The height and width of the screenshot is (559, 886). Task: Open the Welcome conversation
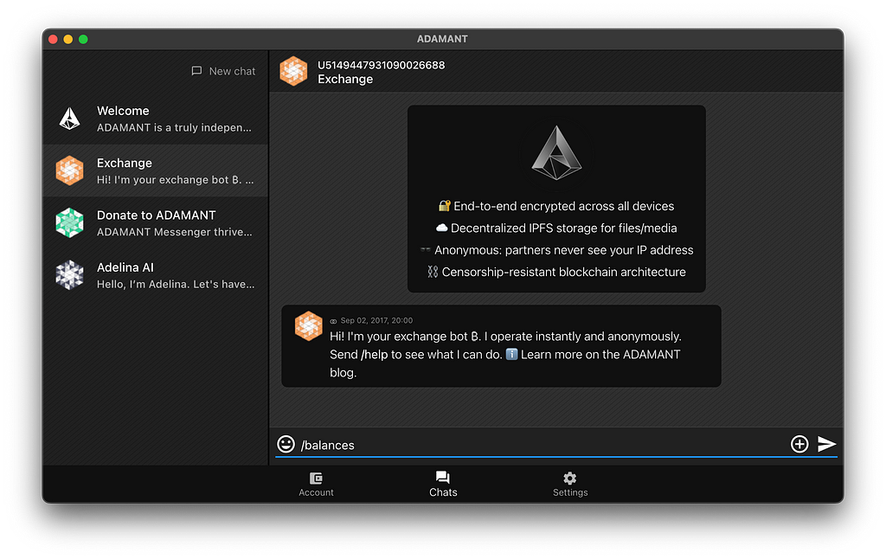pyautogui.click(x=156, y=119)
